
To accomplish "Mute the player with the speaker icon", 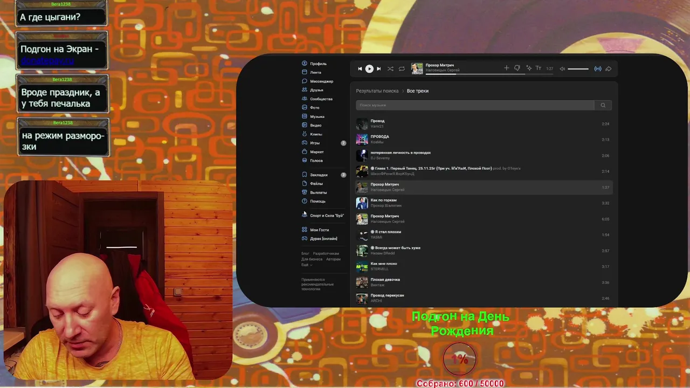I will (x=562, y=68).
